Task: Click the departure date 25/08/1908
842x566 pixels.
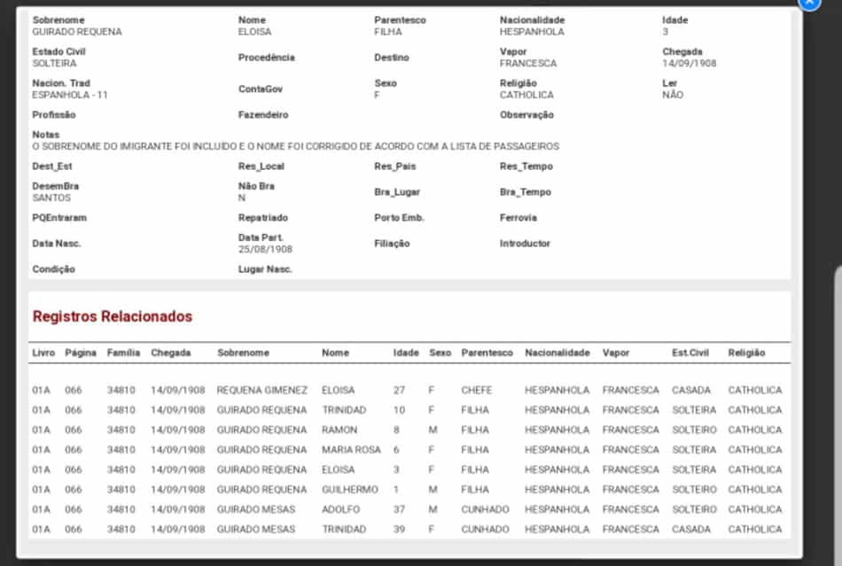Action: pos(265,250)
